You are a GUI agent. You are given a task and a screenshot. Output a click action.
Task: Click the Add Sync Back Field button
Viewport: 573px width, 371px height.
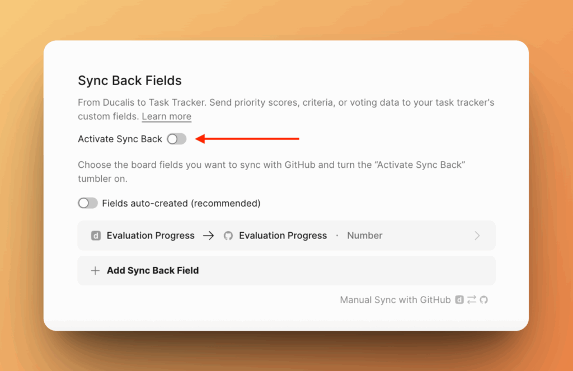[153, 270]
